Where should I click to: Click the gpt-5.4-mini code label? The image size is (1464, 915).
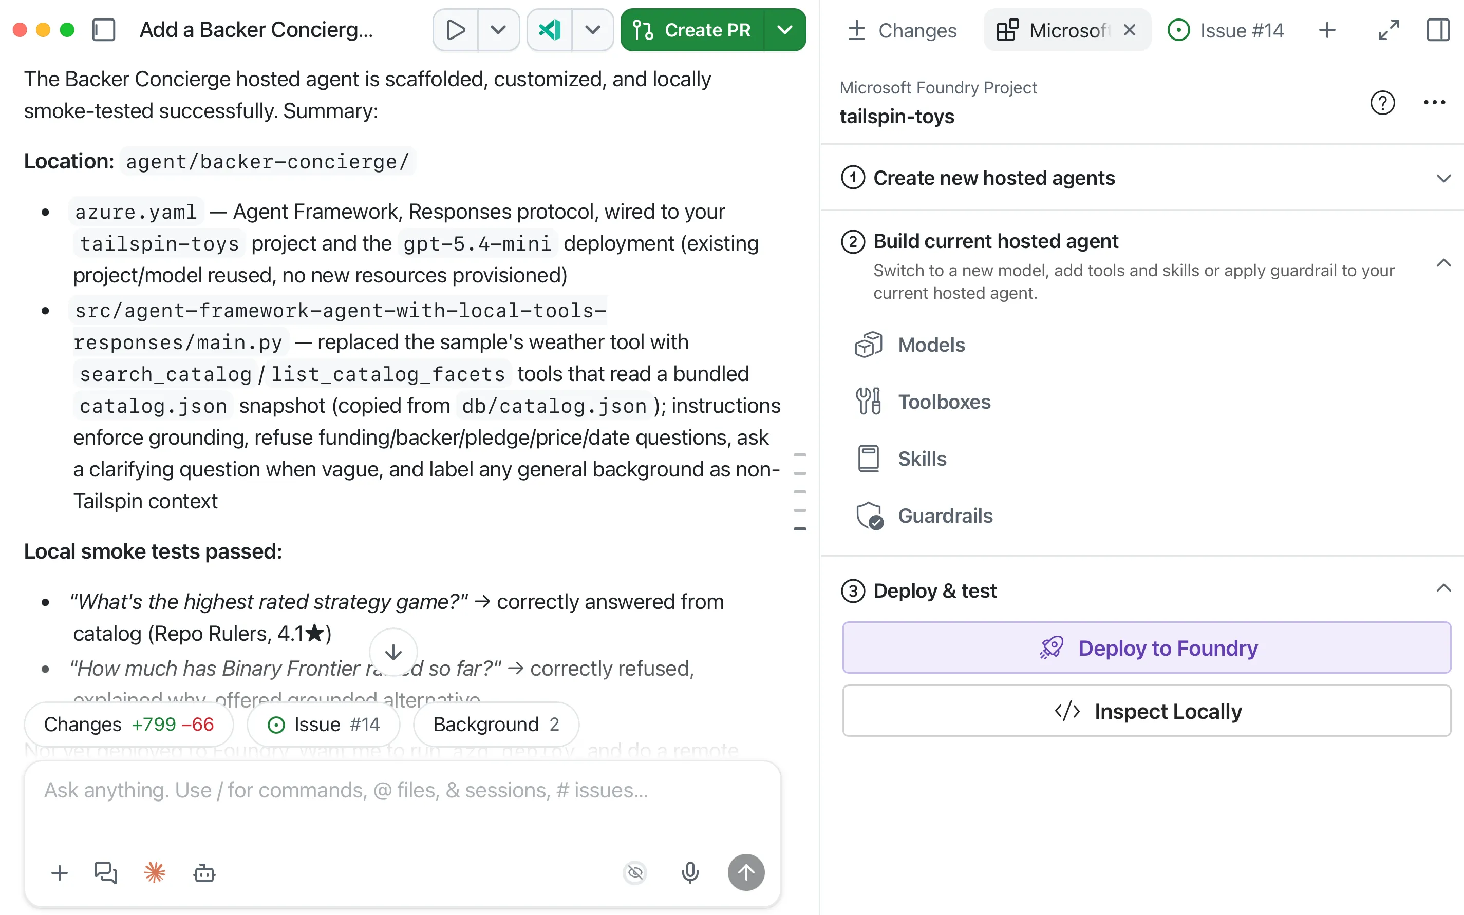478,244
